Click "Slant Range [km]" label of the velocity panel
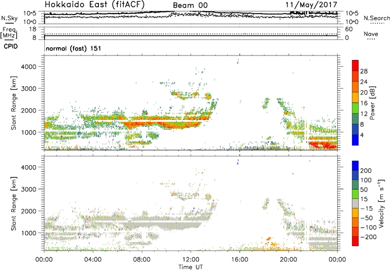This screenshot has width=390, height=270. (x=14, y=204)
